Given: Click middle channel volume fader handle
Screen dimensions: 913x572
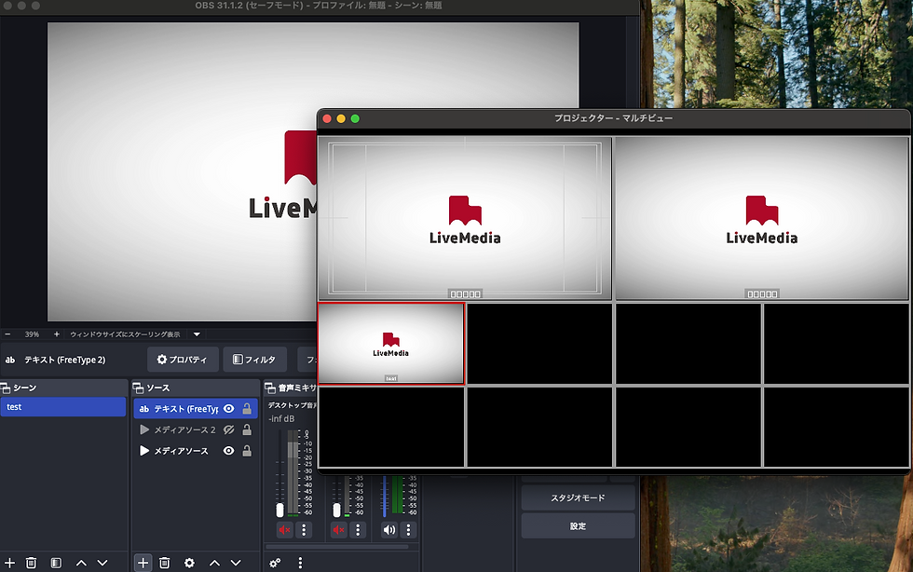Looking at the screenshot, I should coord(336,511).
